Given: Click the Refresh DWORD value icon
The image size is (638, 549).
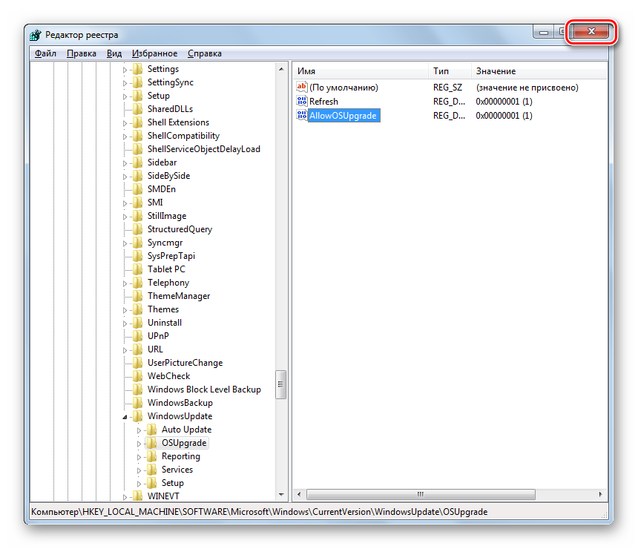Looking at the screenshot, I should tap(301, 101).
